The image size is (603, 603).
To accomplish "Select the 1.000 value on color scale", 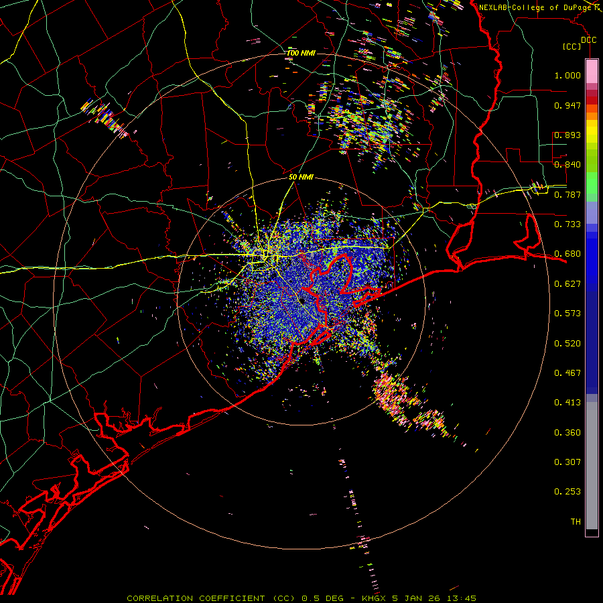I will point(567,75).
